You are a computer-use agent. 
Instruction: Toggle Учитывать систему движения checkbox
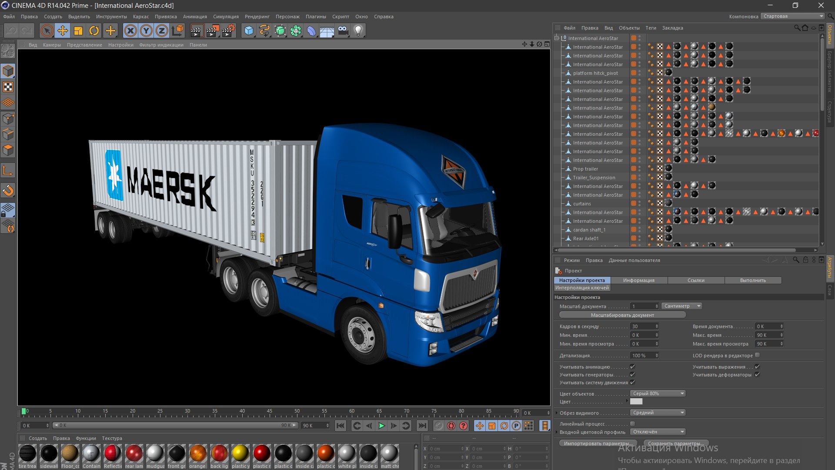(632, 383)
